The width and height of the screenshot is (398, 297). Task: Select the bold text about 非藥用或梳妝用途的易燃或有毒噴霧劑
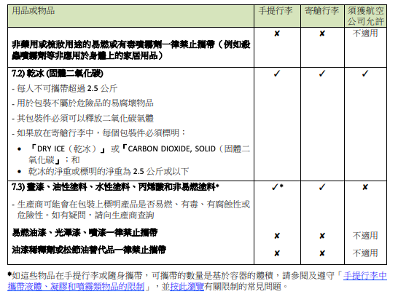(x=131, y=50)
